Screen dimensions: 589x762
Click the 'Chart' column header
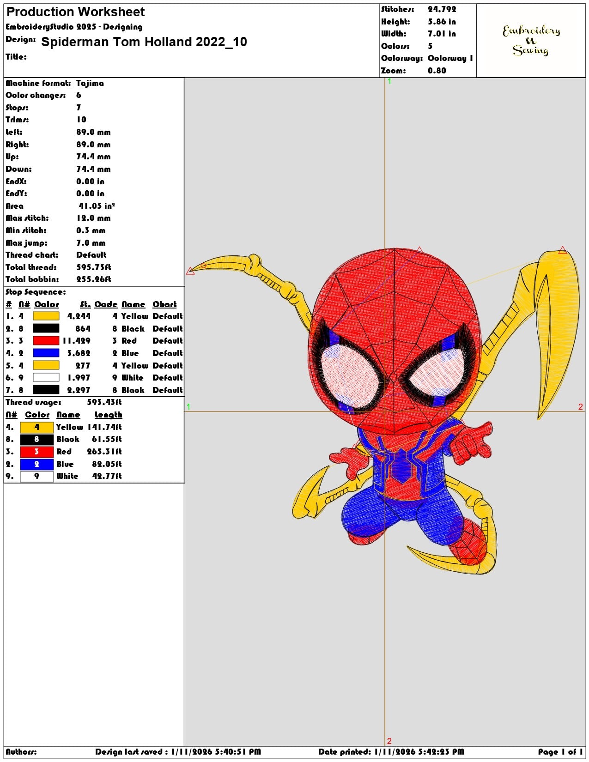pyautogui.click(x=164, y=304)
